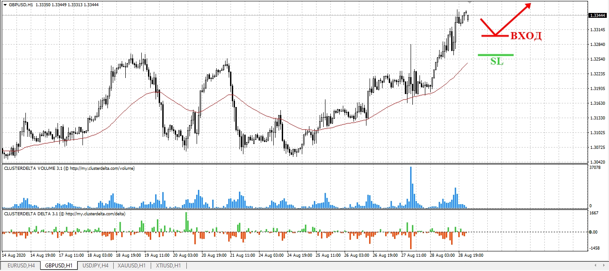This screenshot has width=609, height=271.
Task: Click price scale value 1.32840
Action: coord(597,45)
